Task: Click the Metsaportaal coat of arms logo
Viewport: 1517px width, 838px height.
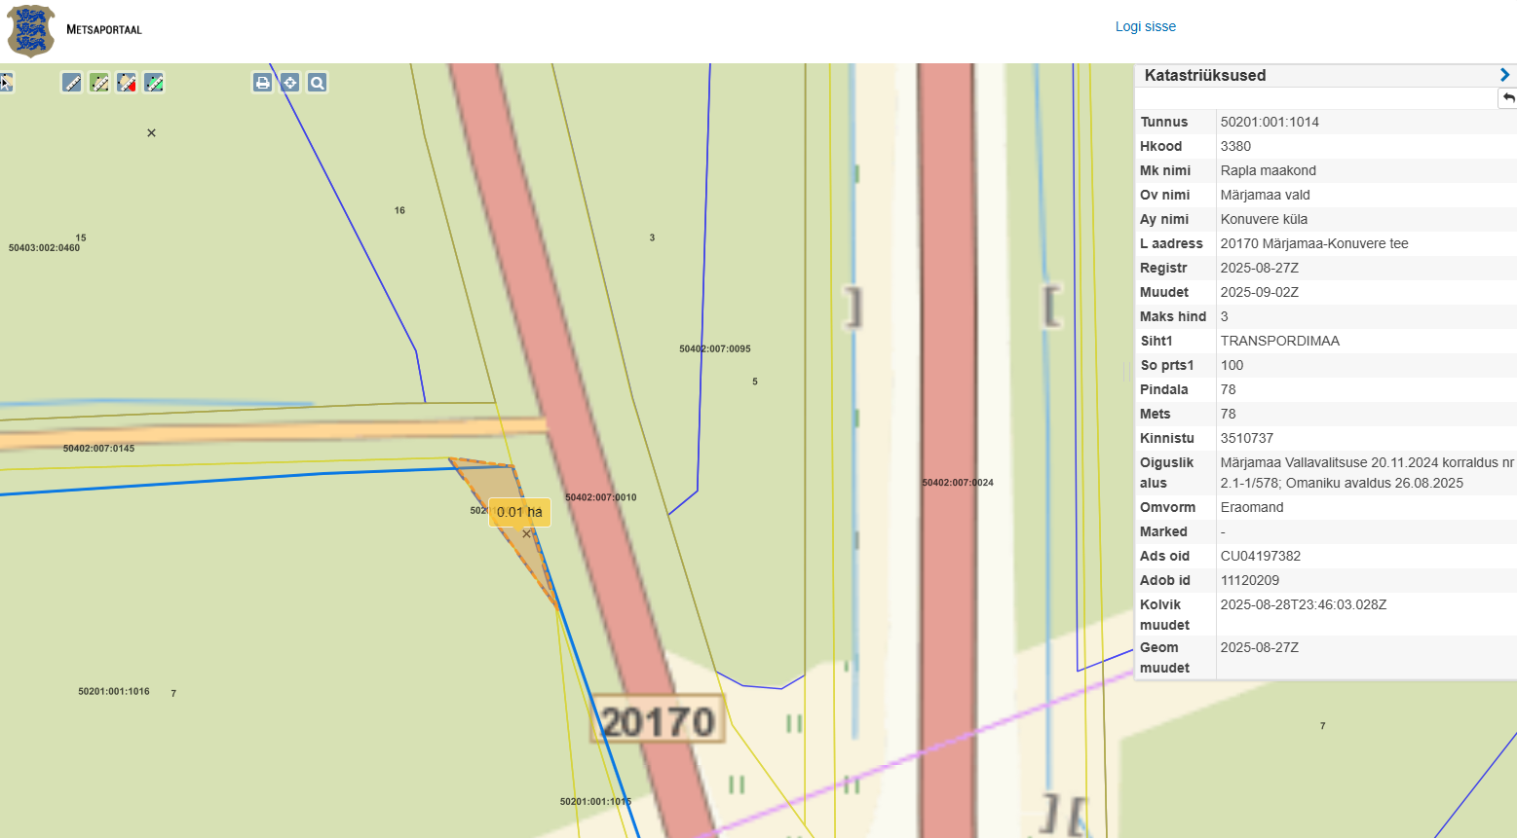Action: pos(31,30)
